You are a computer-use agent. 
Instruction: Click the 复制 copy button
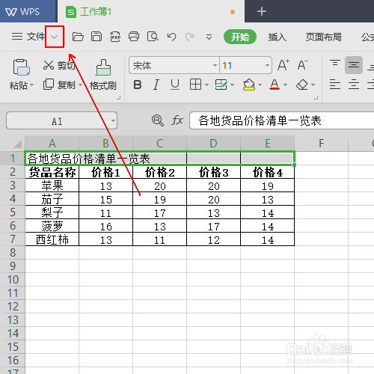(x=59, y=85)
